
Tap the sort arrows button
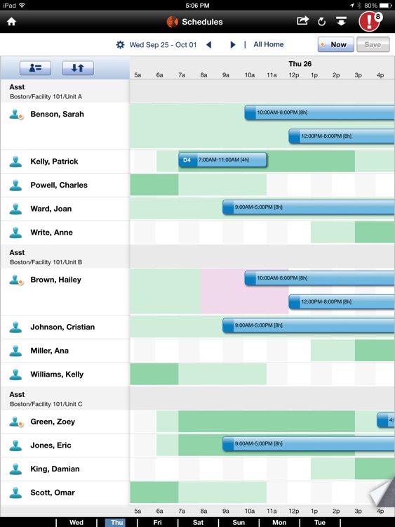pos(78,68)
